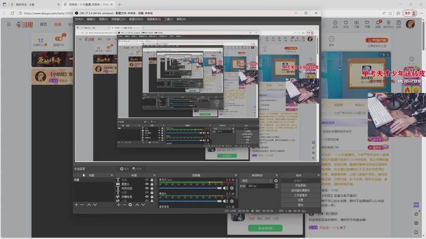Click 属性 properties button above docks

(125, 169)
